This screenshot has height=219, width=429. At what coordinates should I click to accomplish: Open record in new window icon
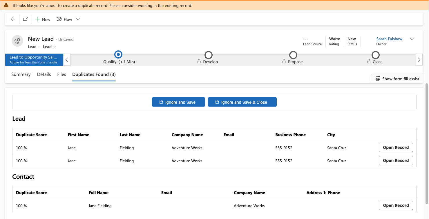26,19
